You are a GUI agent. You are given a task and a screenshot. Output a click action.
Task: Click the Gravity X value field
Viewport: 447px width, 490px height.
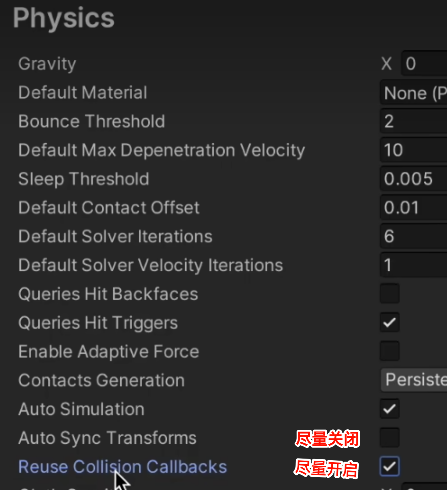click(x=425, y=64)
